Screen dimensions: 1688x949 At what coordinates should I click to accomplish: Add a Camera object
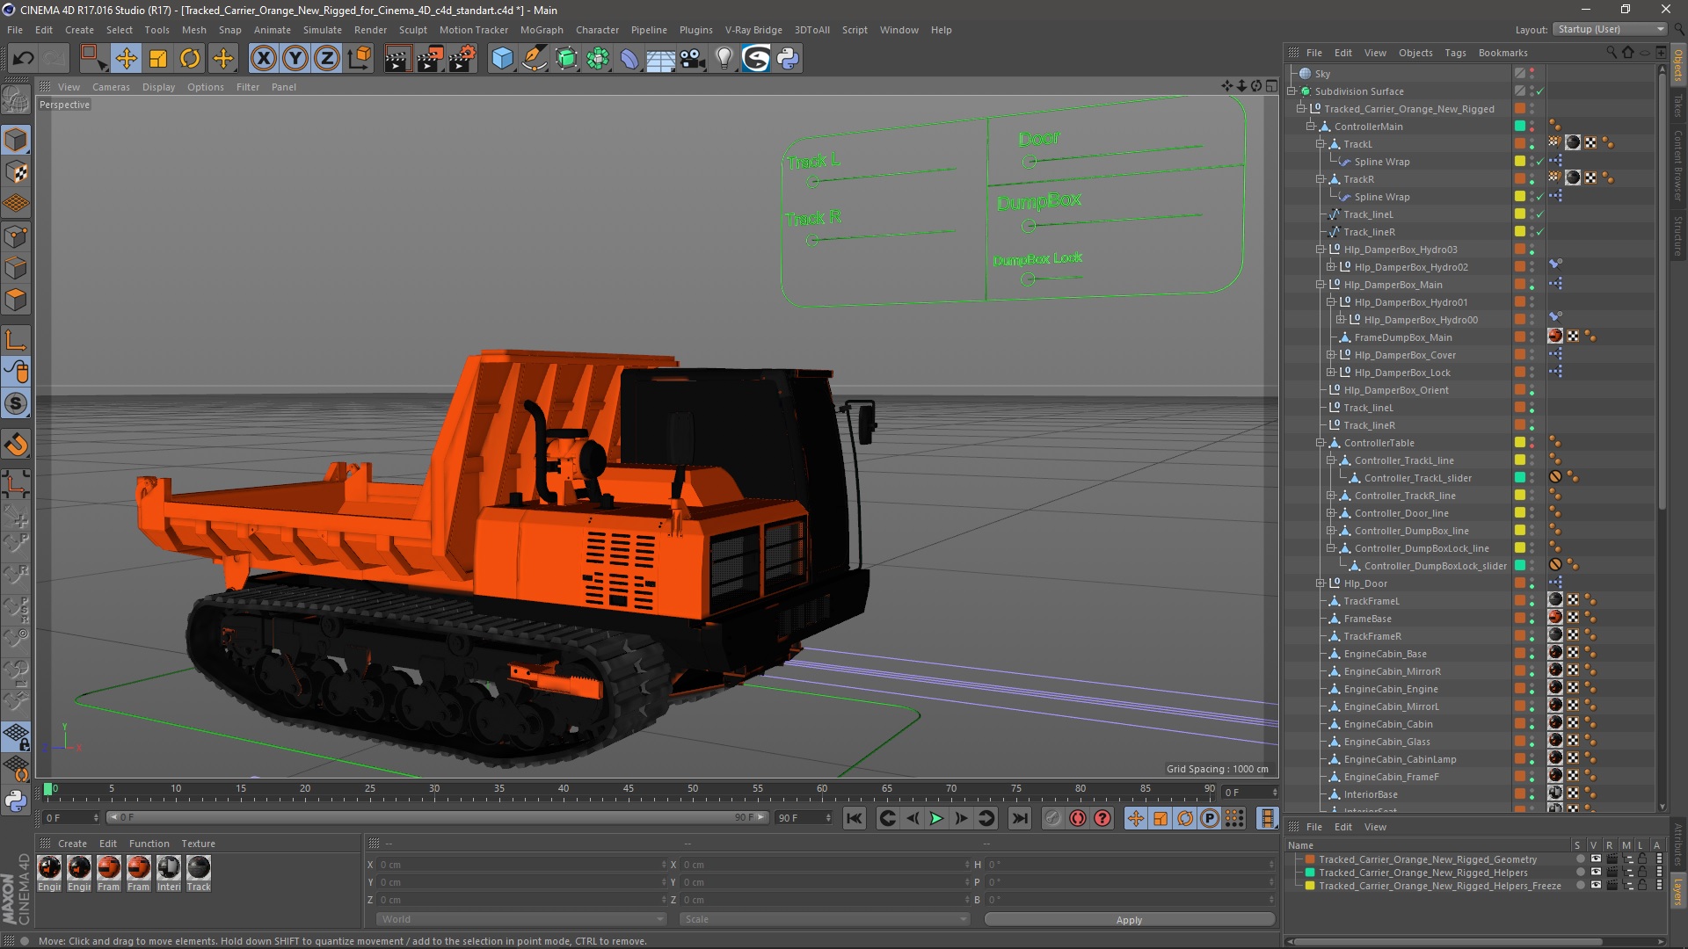click(x=693, y=59)
